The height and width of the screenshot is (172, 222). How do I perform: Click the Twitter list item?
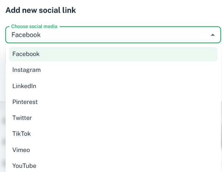pos(113,118)
